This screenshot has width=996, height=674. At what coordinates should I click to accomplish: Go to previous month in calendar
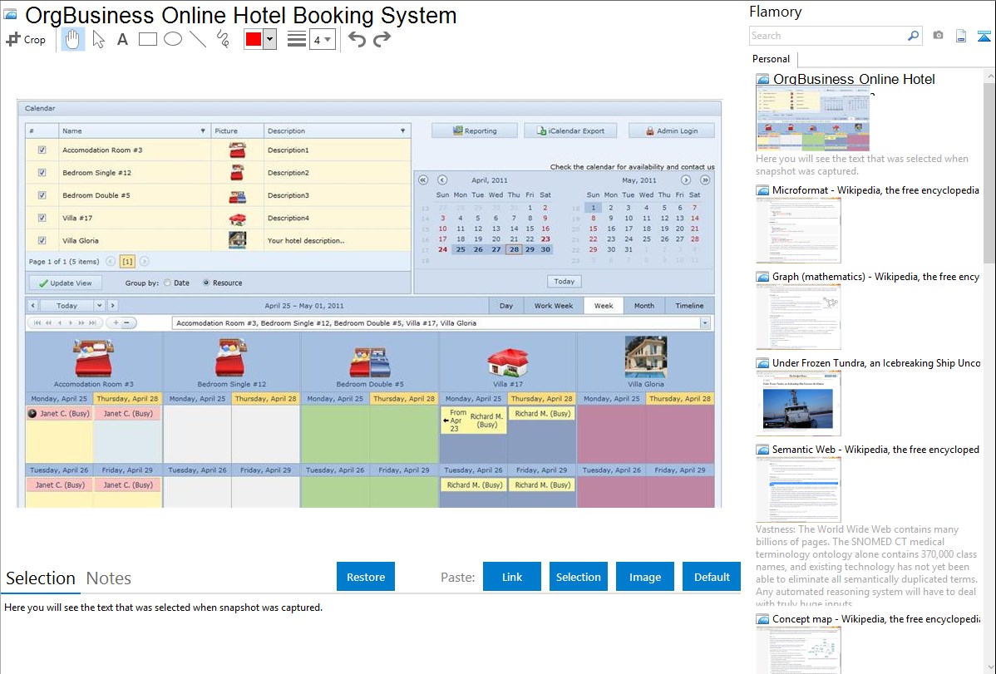[442, 180]
